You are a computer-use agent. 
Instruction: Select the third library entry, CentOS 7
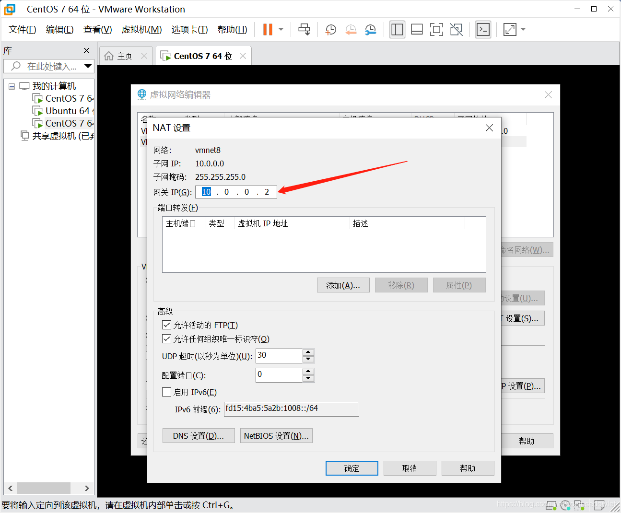coord(63,123)
